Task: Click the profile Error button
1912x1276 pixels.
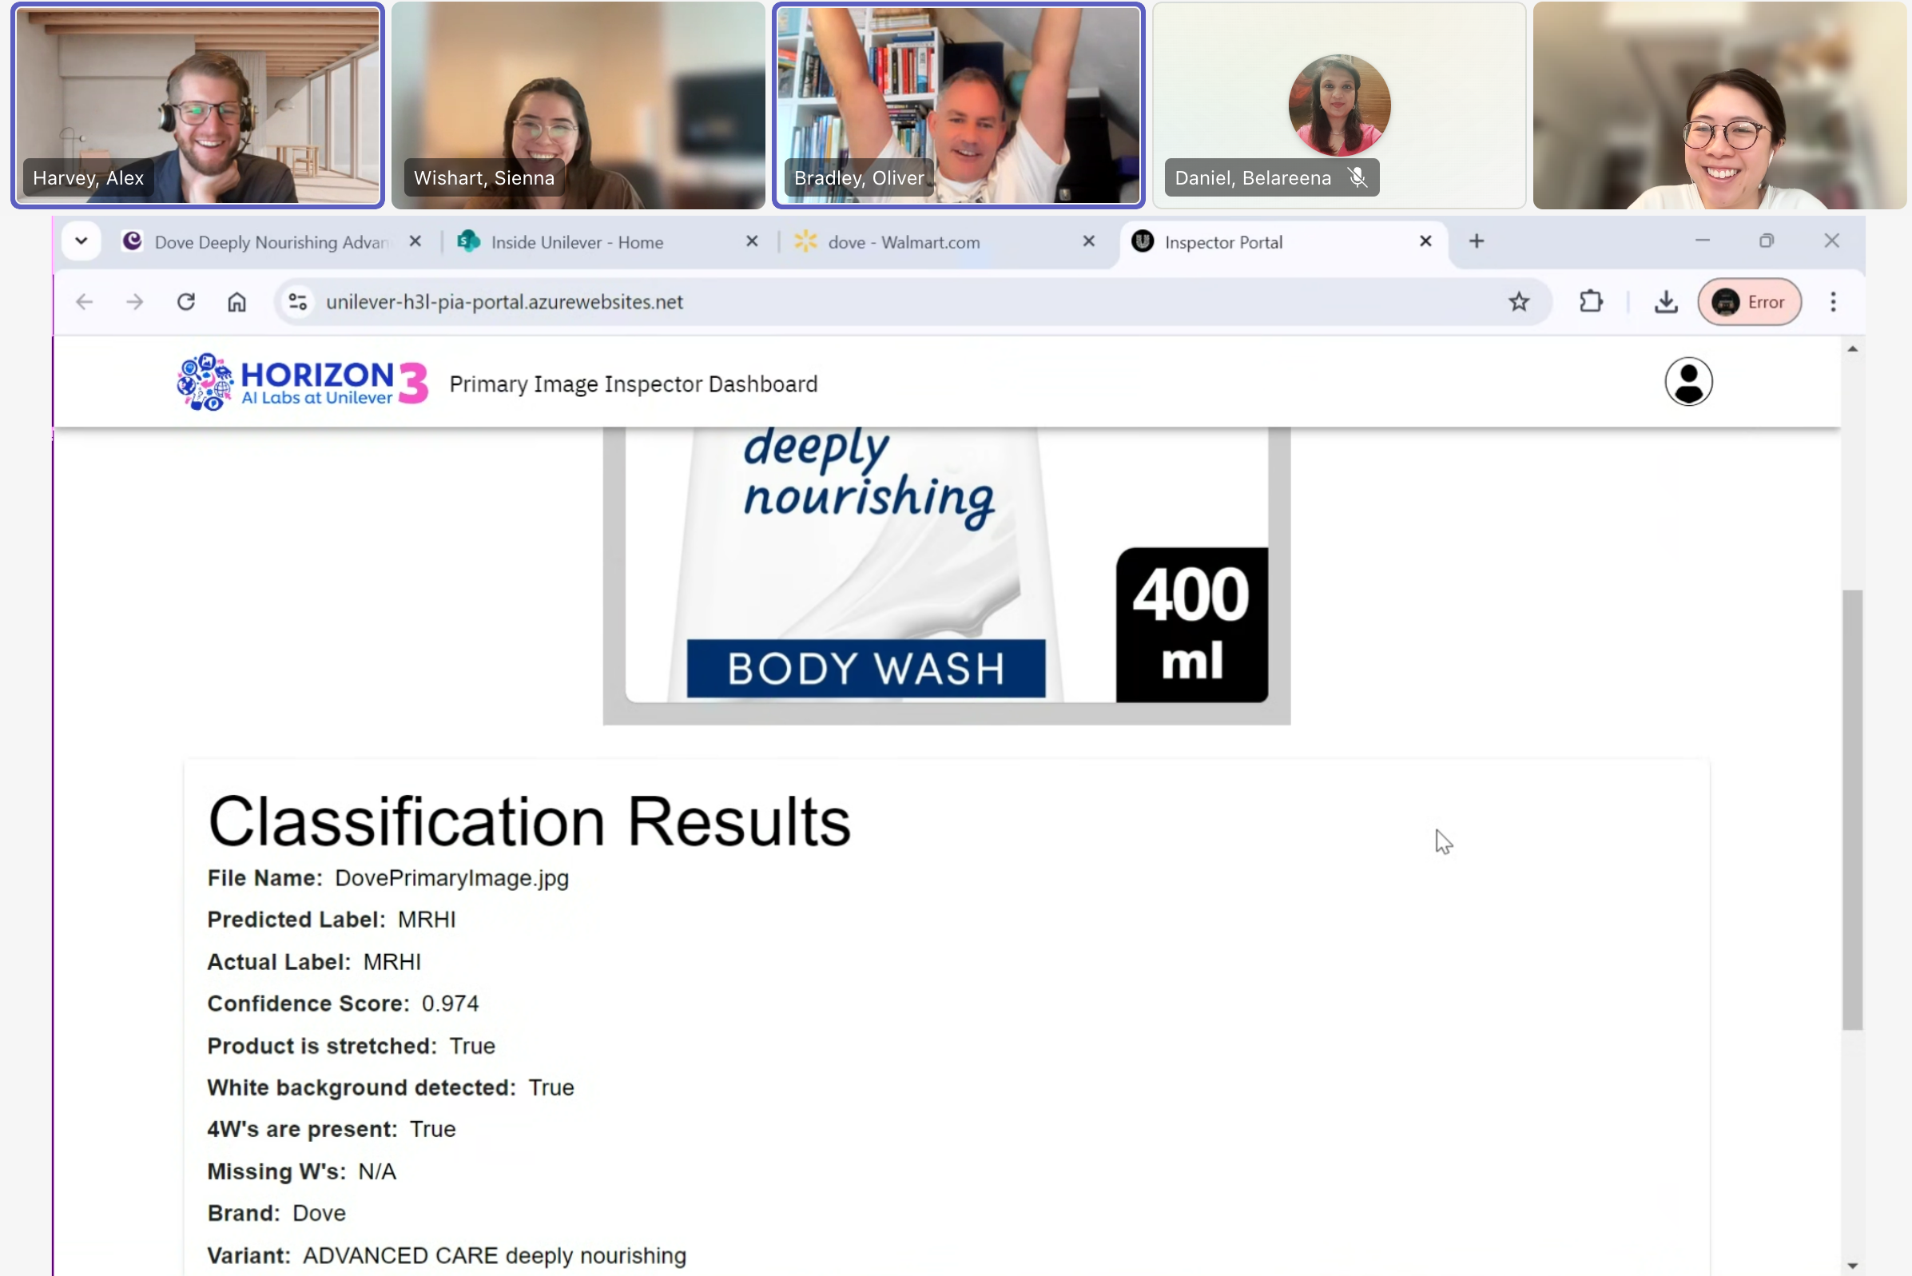Action: click(1749, 302)
